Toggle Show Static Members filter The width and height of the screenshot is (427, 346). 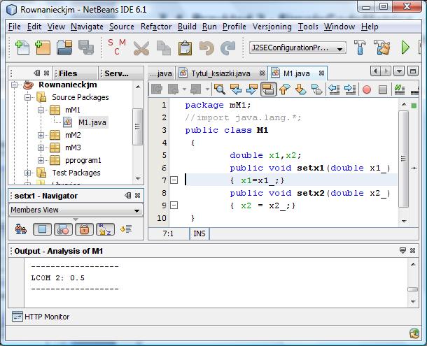63,229
